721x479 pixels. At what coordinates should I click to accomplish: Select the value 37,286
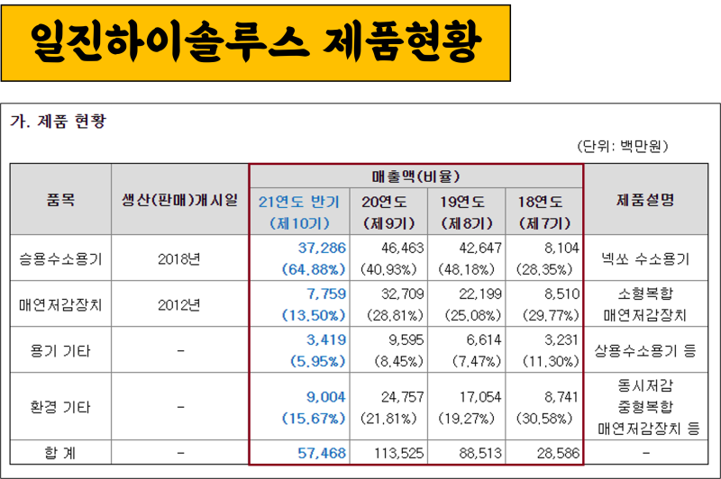[x=322, y=248]
